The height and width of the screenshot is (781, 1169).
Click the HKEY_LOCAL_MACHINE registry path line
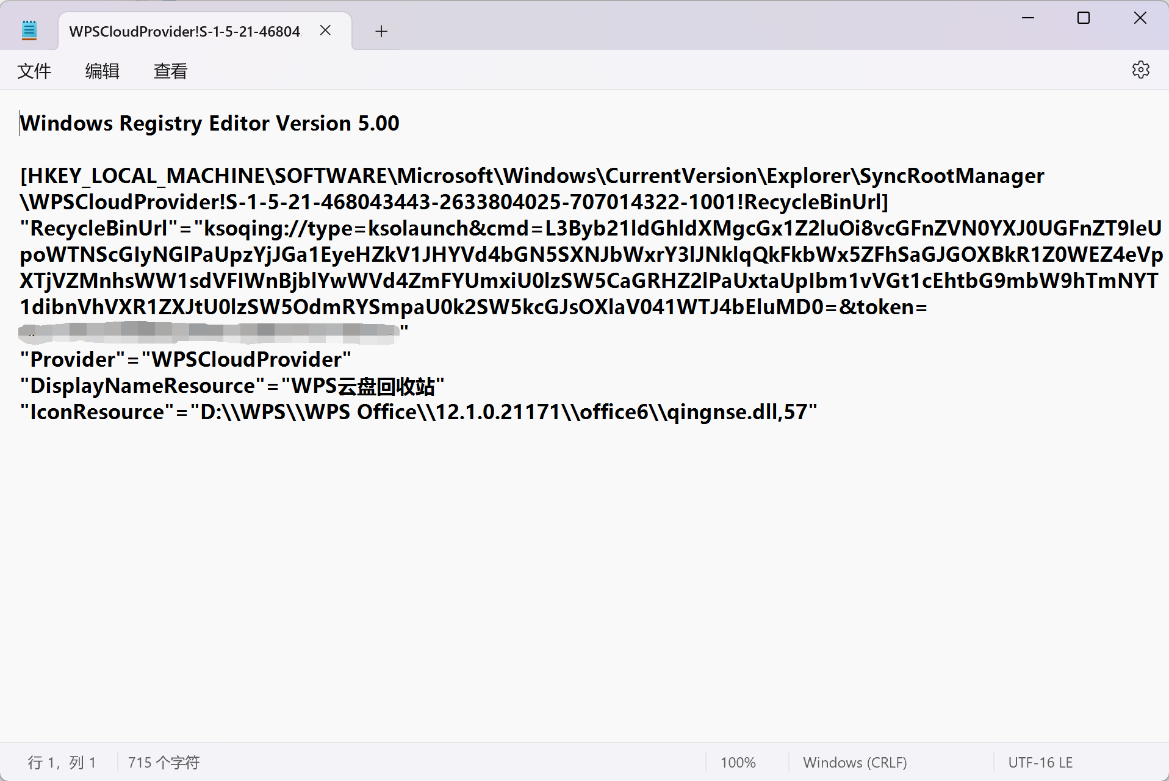(x=532, y=176)
